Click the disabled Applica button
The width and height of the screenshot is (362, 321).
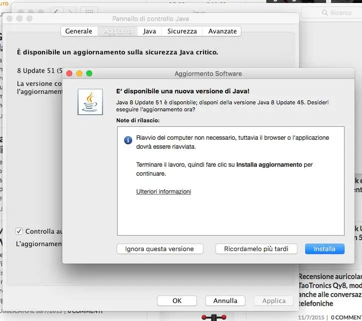[x=274, y=301]
